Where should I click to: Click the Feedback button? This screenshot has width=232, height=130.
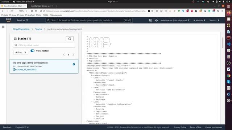click(7, 127)
